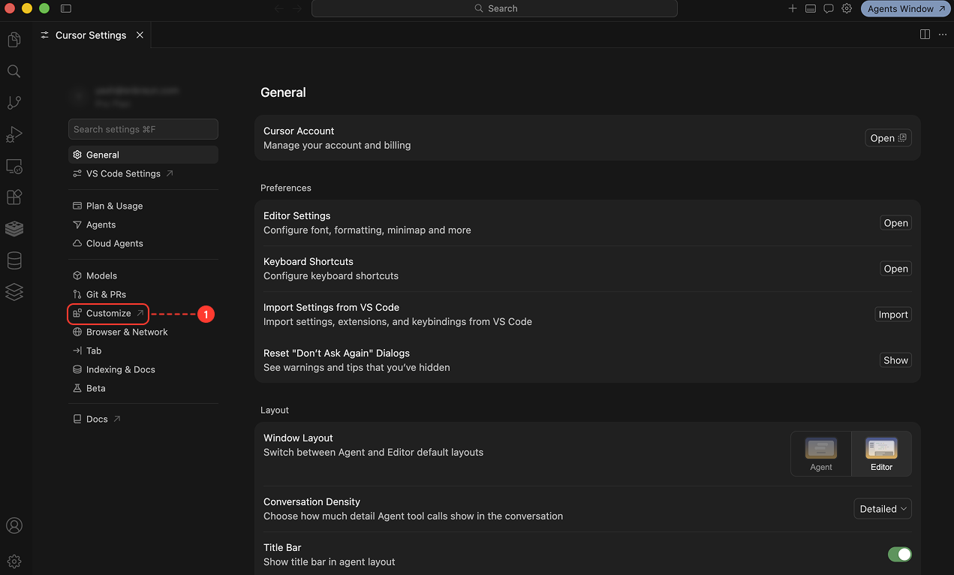The width and height of the screenshot is (954, 575).
Task: Open the Extensions view
Action: [14, 197]
